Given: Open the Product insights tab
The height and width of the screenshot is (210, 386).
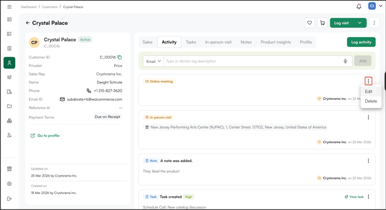Looking at the screenshot, I should [x=275, y=42].
